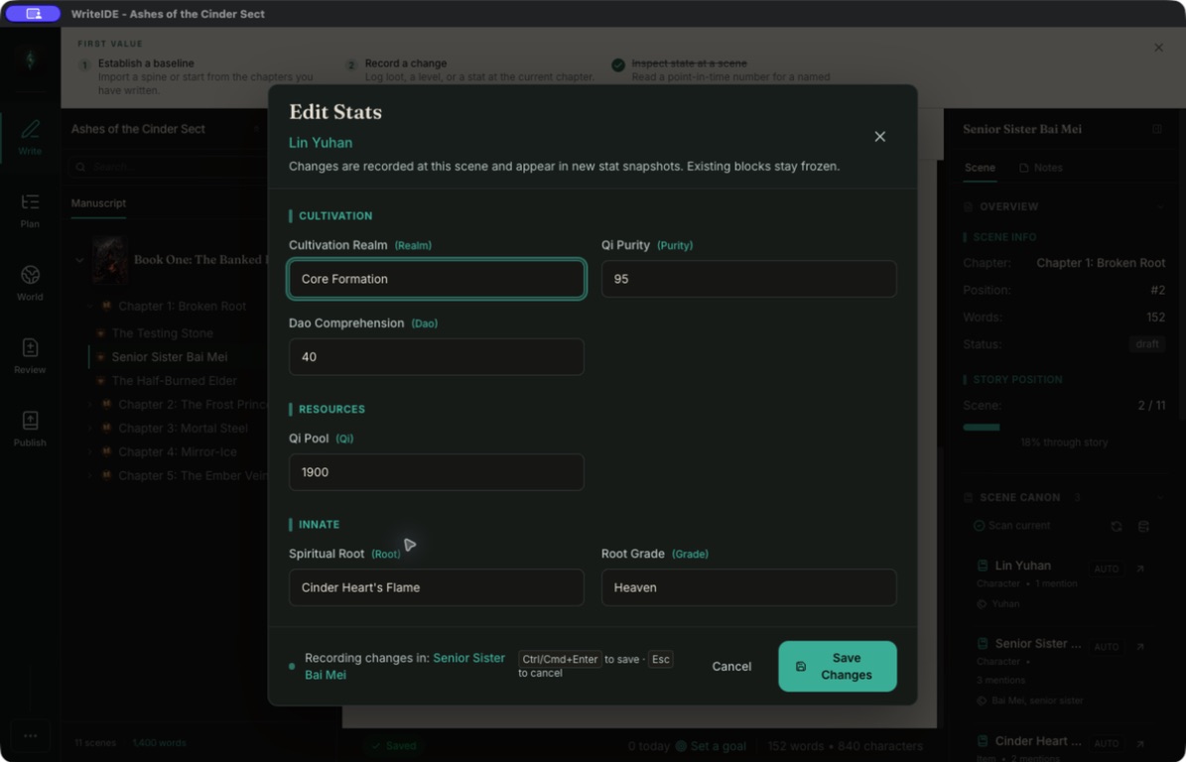This screenshot has height=762, width=1186.
Task: Click Cancel in Edit Stats dialog
Action: tap(731, 667)
